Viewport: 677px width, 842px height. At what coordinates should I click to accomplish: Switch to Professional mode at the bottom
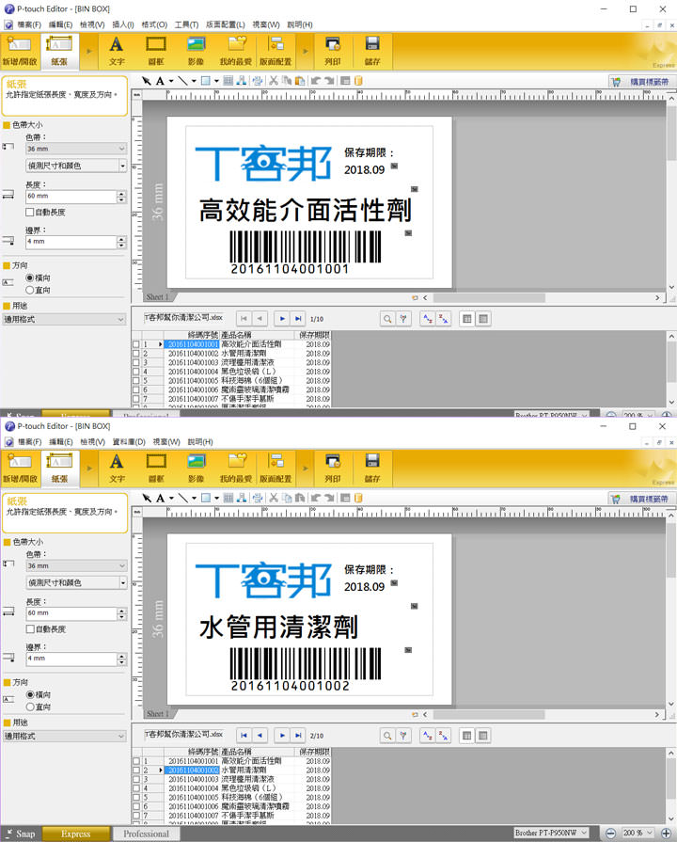[x=146, y=834]
